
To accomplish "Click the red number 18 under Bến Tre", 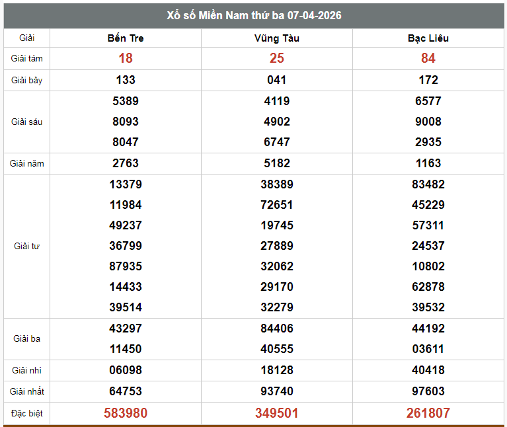I will click(126, 58).
